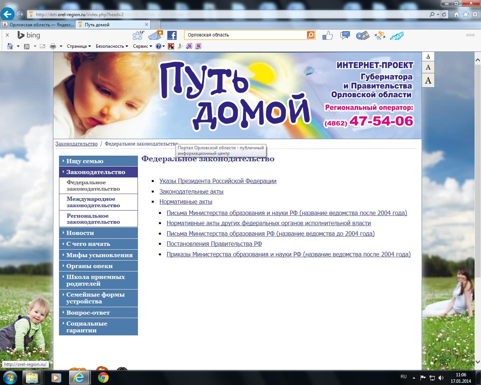Viewport: 481px width, 385px height.
Task: Expand the Print options dropdown arrow
Action: click(x=61, y=46)
